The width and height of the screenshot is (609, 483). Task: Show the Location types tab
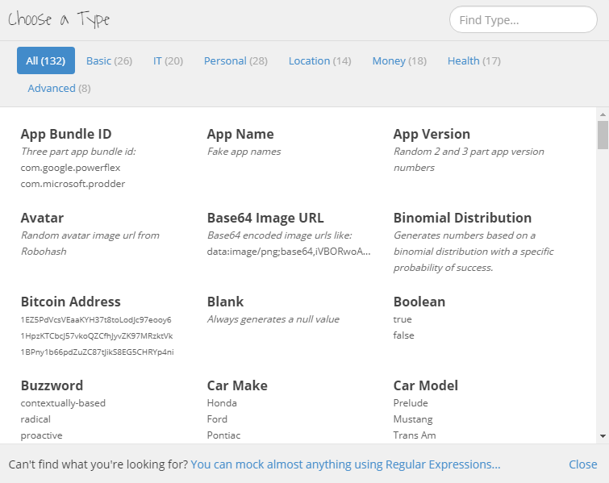point(319,61)
